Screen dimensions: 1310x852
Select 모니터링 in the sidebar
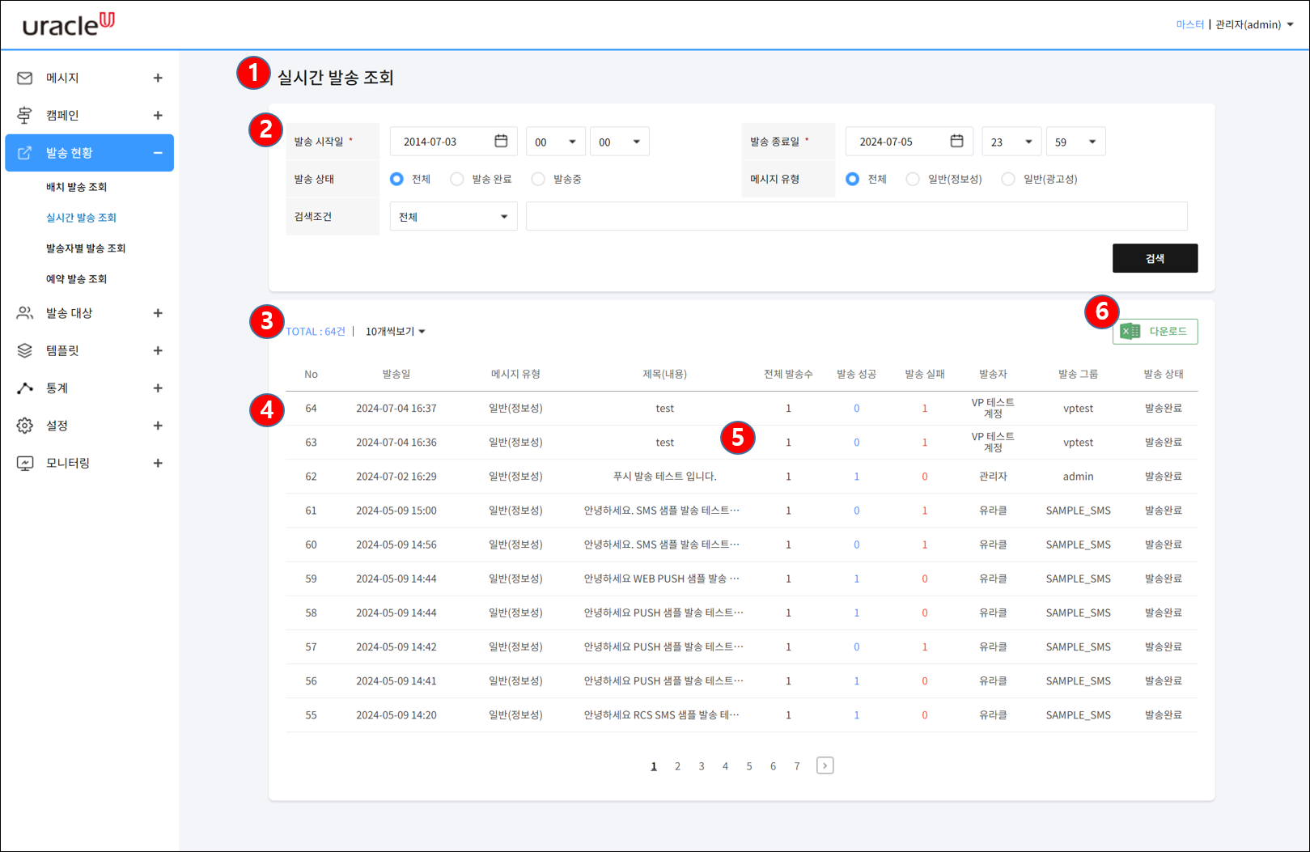(68, 463)
